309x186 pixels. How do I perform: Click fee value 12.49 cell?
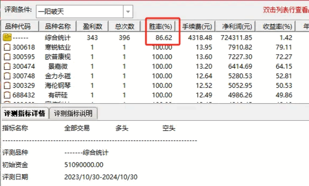pyautogui.click(x=204, y=95)
